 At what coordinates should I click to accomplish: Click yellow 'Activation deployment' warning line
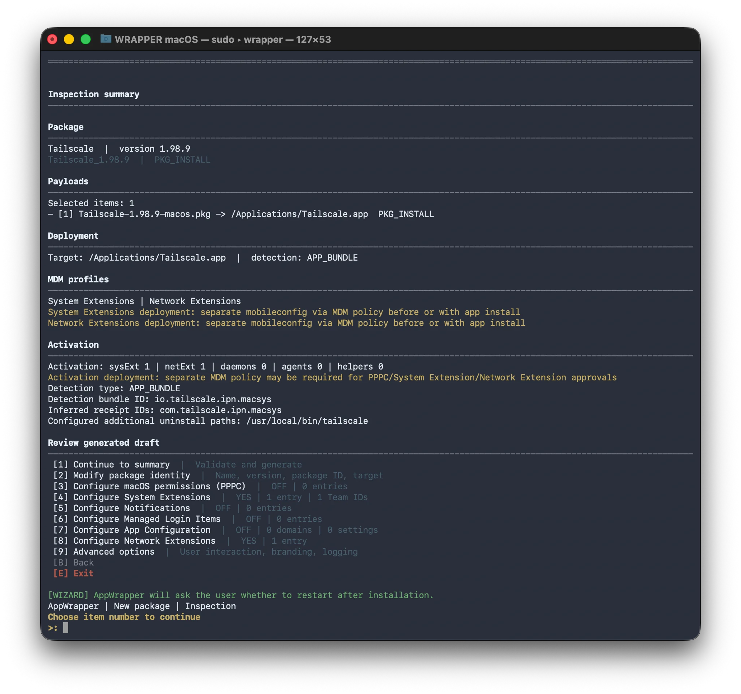coord(332,377)
